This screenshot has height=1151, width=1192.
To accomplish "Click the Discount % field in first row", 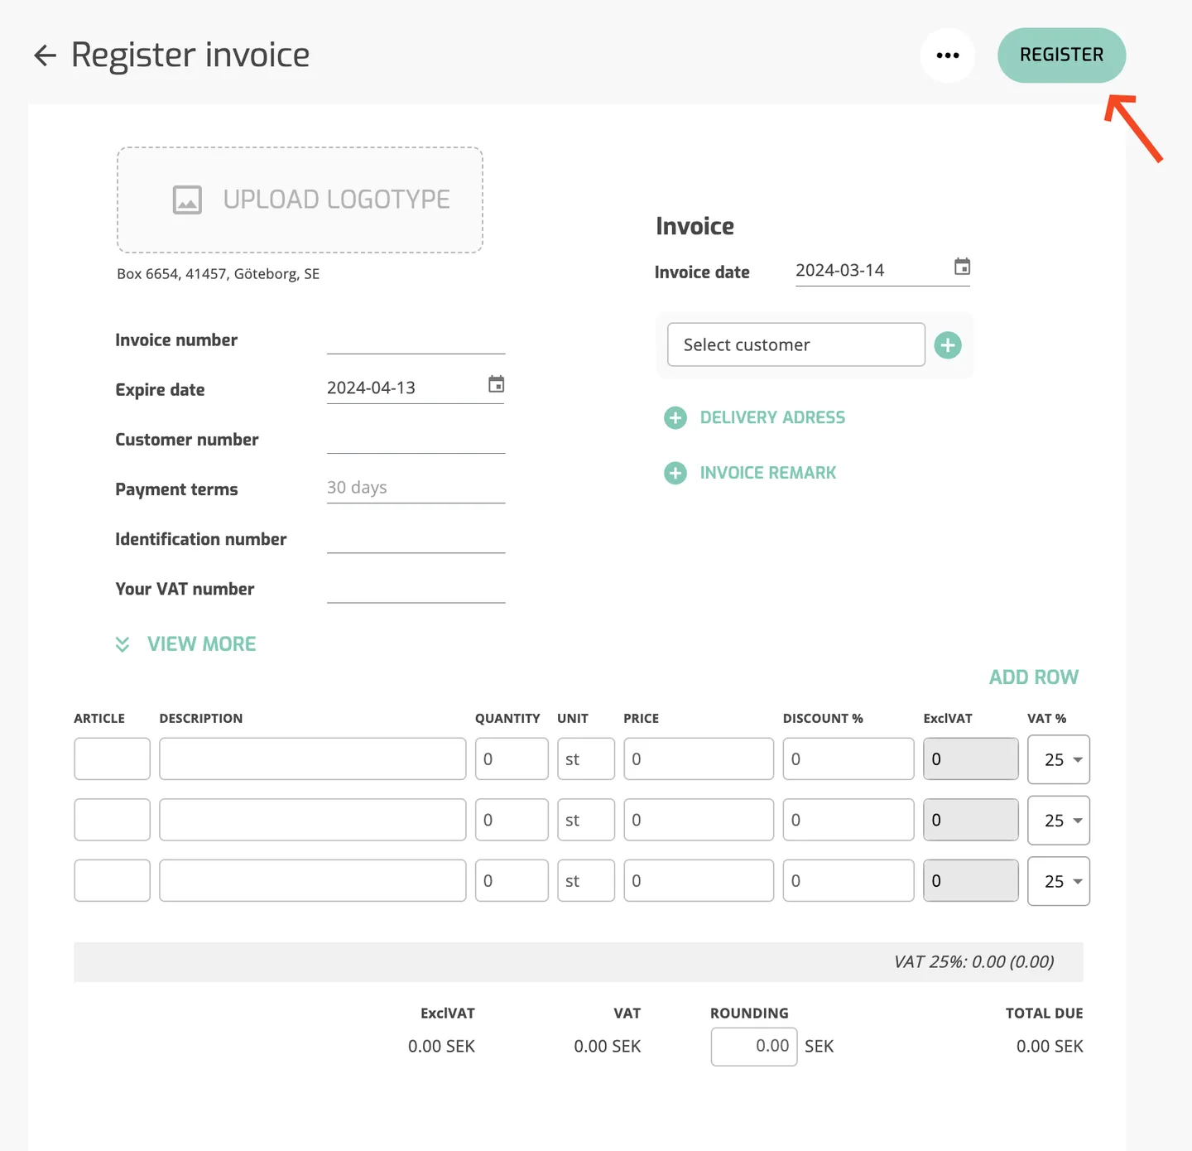I will [x=848, y=759].
